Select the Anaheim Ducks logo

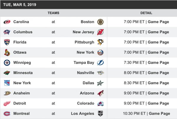7,93
